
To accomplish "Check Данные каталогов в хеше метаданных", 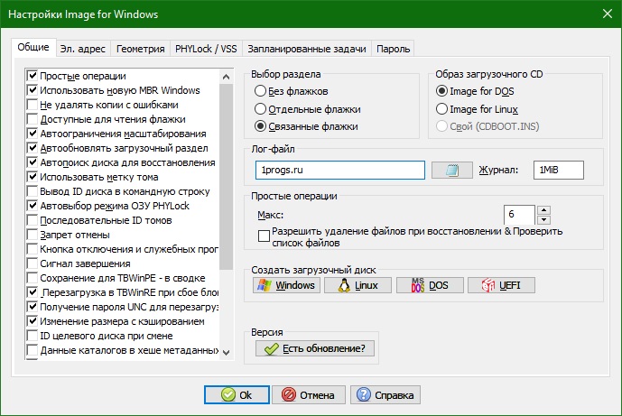I will (x=32, y=350).
